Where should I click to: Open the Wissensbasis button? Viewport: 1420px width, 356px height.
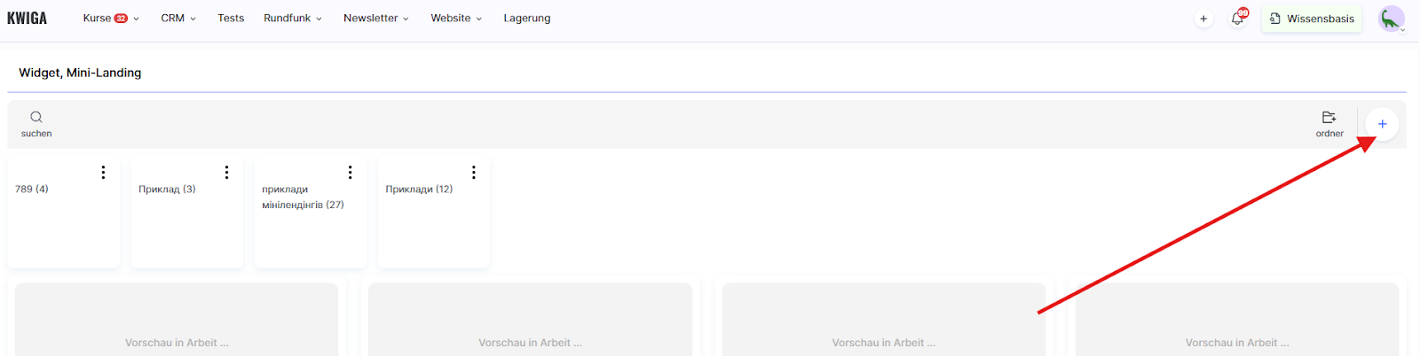pos(1312,19)
